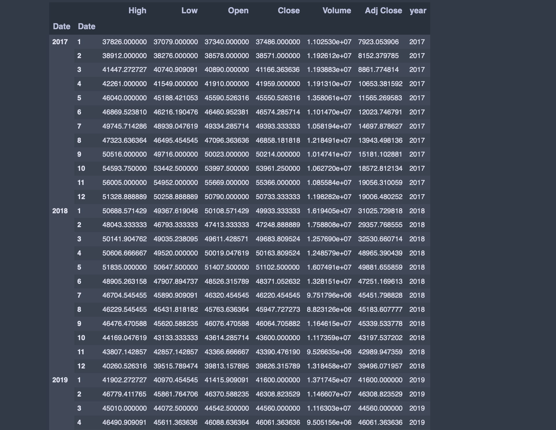Click High value 37826.000000 for January 2017
556x430 pixels.
click(x=124, y=42)
